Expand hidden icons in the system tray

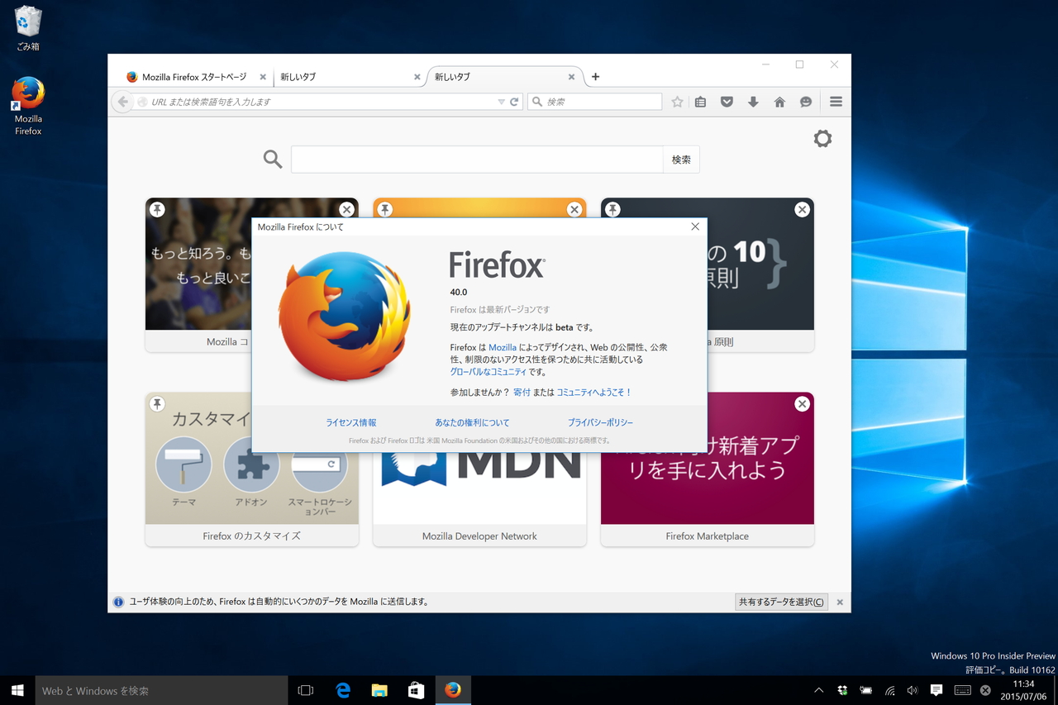(817, 690)
